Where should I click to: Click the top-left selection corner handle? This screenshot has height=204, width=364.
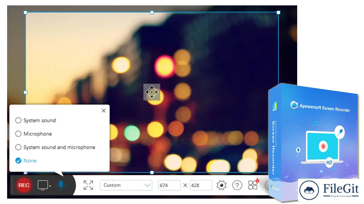click(25, 12)
